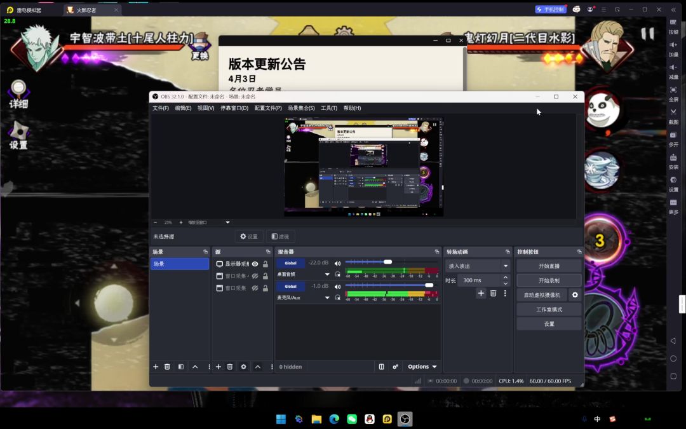Unlock the 显示器采集 source lock

click(x=265, y=264)
